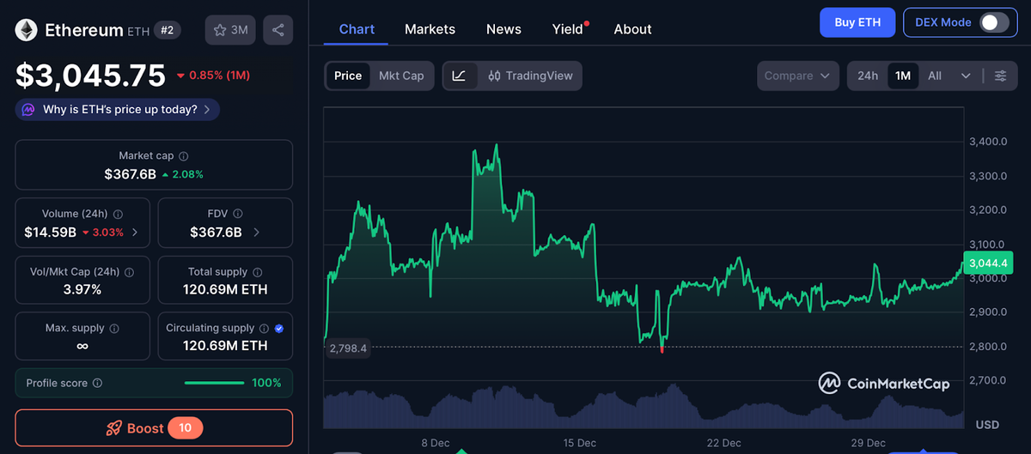Image resolution: width=1031 pixels, height=454 pixels.
Task: Open the Volume (24h) info icon
Action: pos(118,215)
